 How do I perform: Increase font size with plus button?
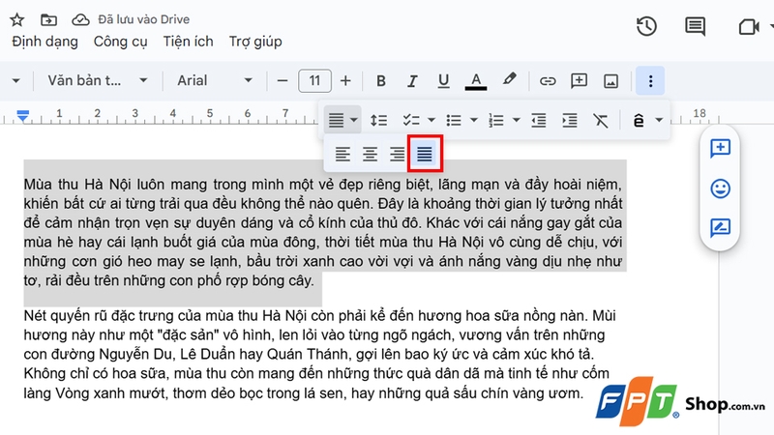tap(345, 81)
